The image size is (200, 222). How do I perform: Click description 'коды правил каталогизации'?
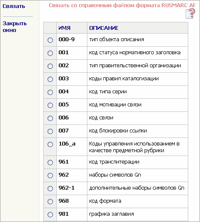coord(124,79)
